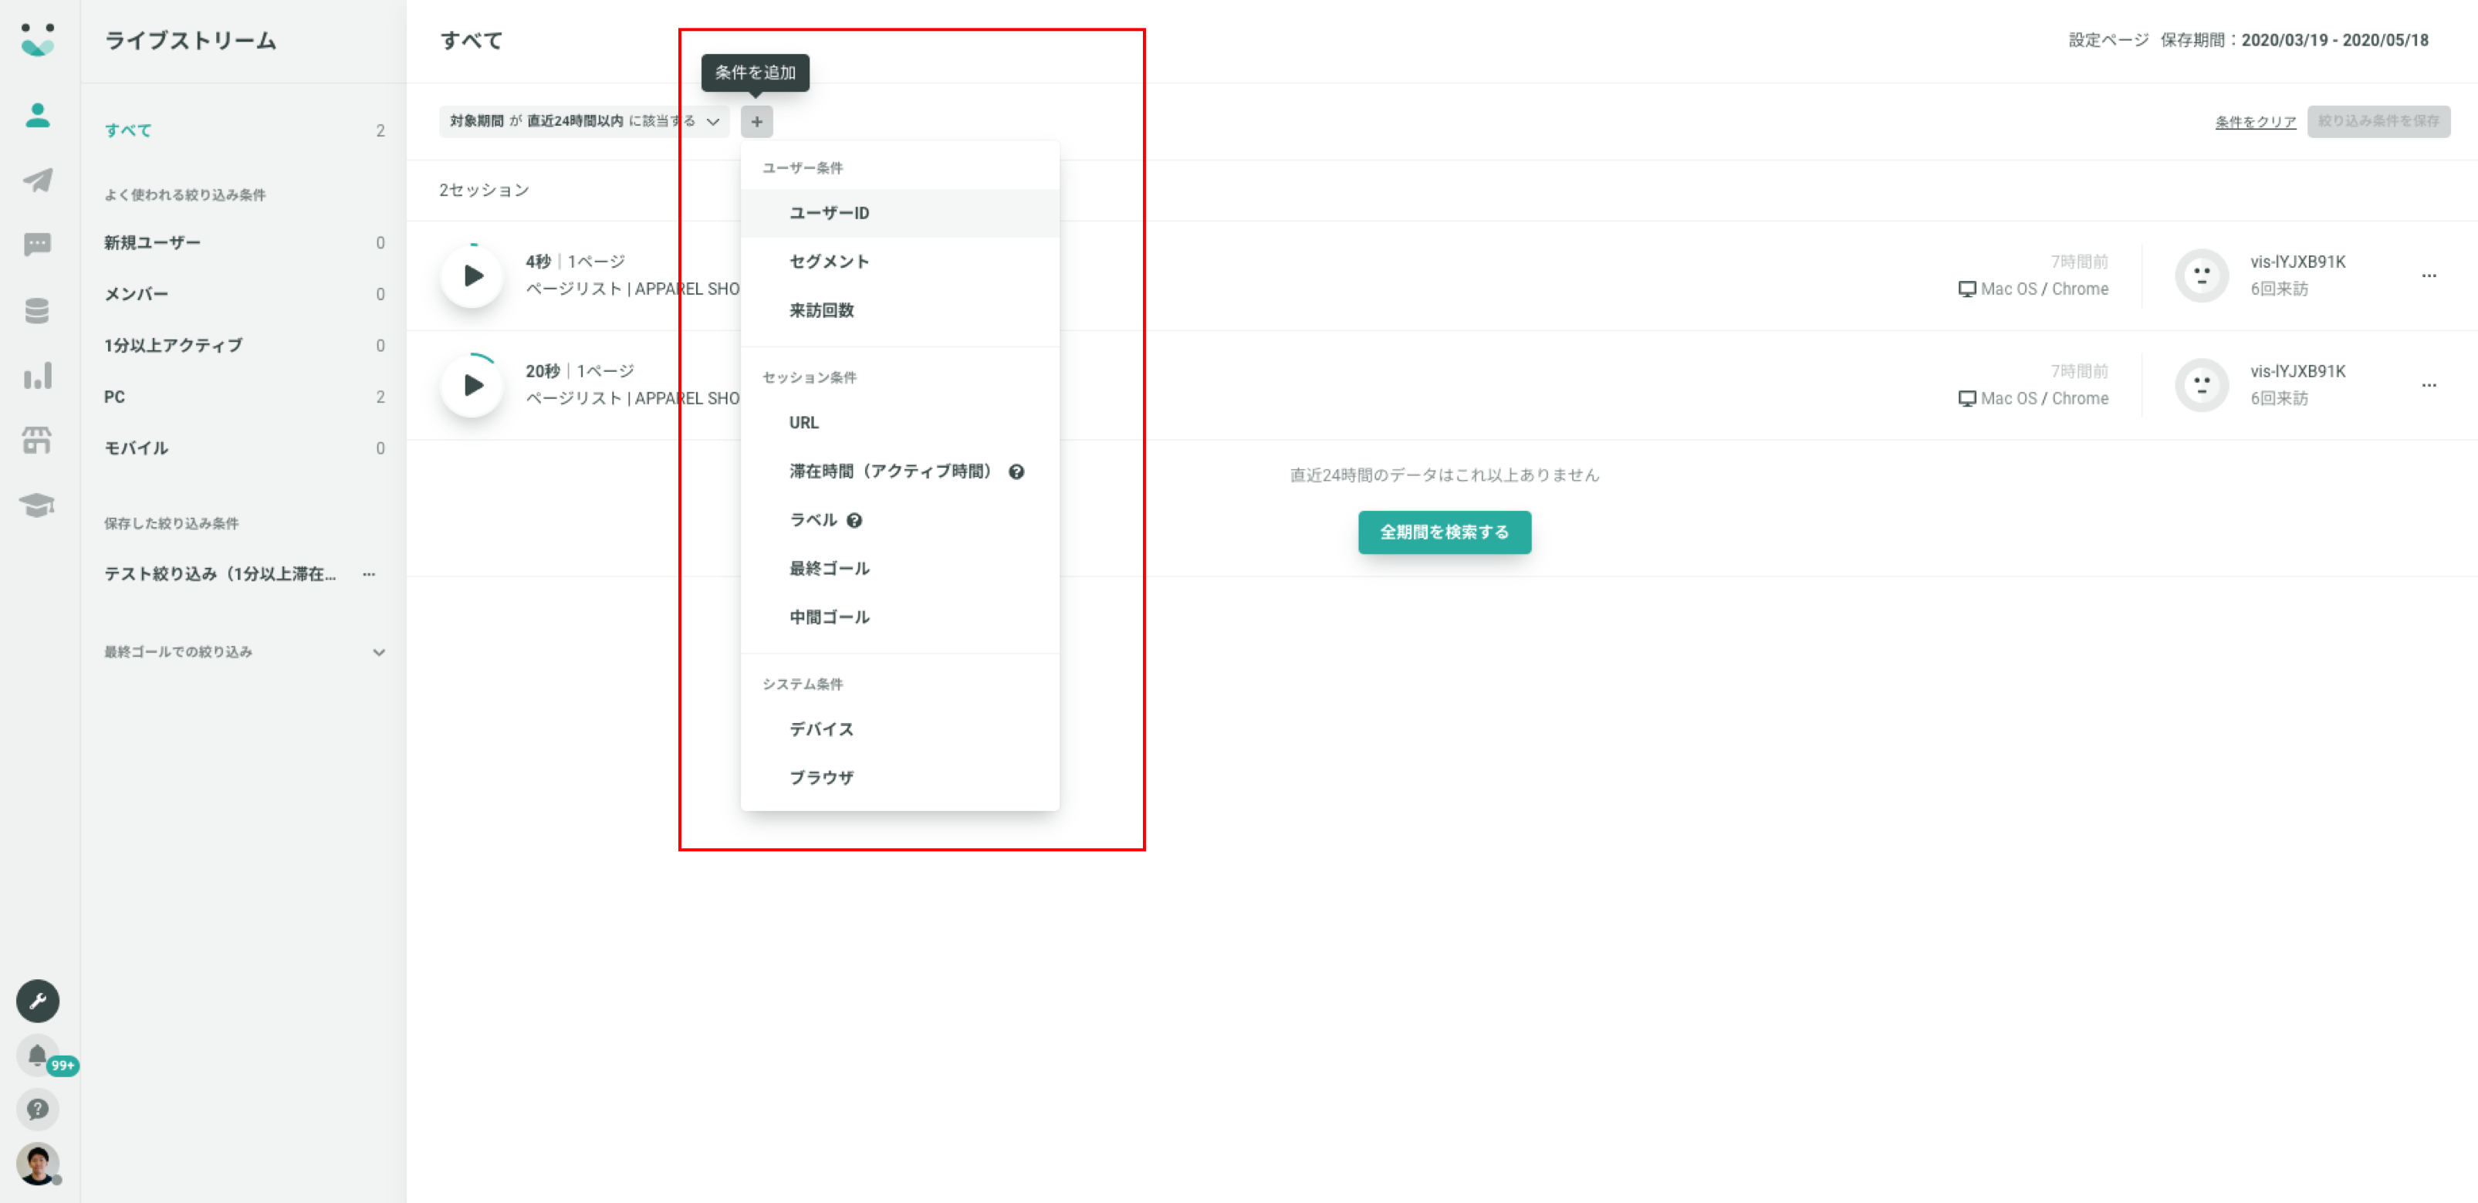Select ユーザーID from condition menu

pos(829,214)
